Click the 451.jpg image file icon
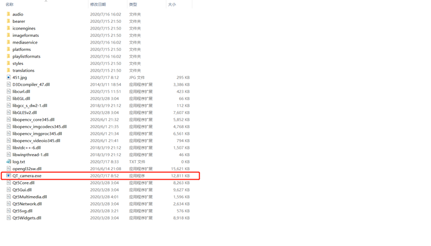Viewport: 431px width, 246px height. point(8,77)
